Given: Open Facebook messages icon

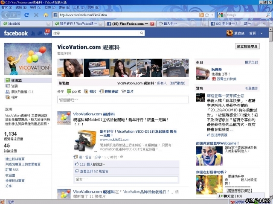Looking at the screenshot, I should pos(40,33).
